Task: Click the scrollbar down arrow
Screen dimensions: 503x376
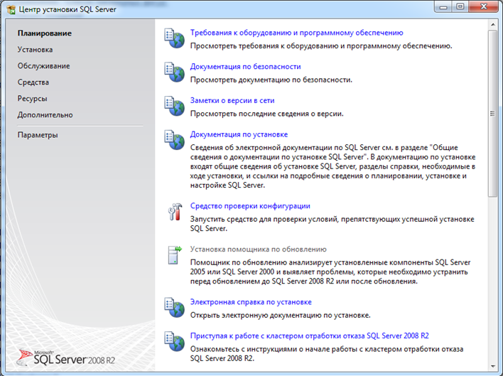Action: click(x=493, y=366)
